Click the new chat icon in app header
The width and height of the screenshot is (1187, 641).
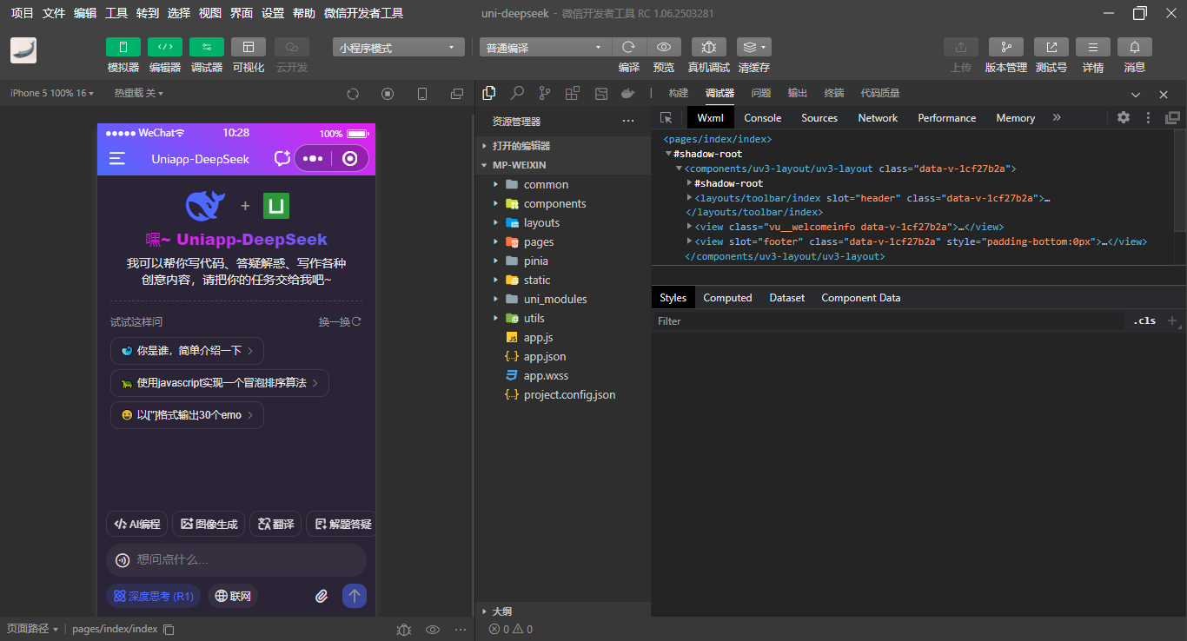coord(282,158)
